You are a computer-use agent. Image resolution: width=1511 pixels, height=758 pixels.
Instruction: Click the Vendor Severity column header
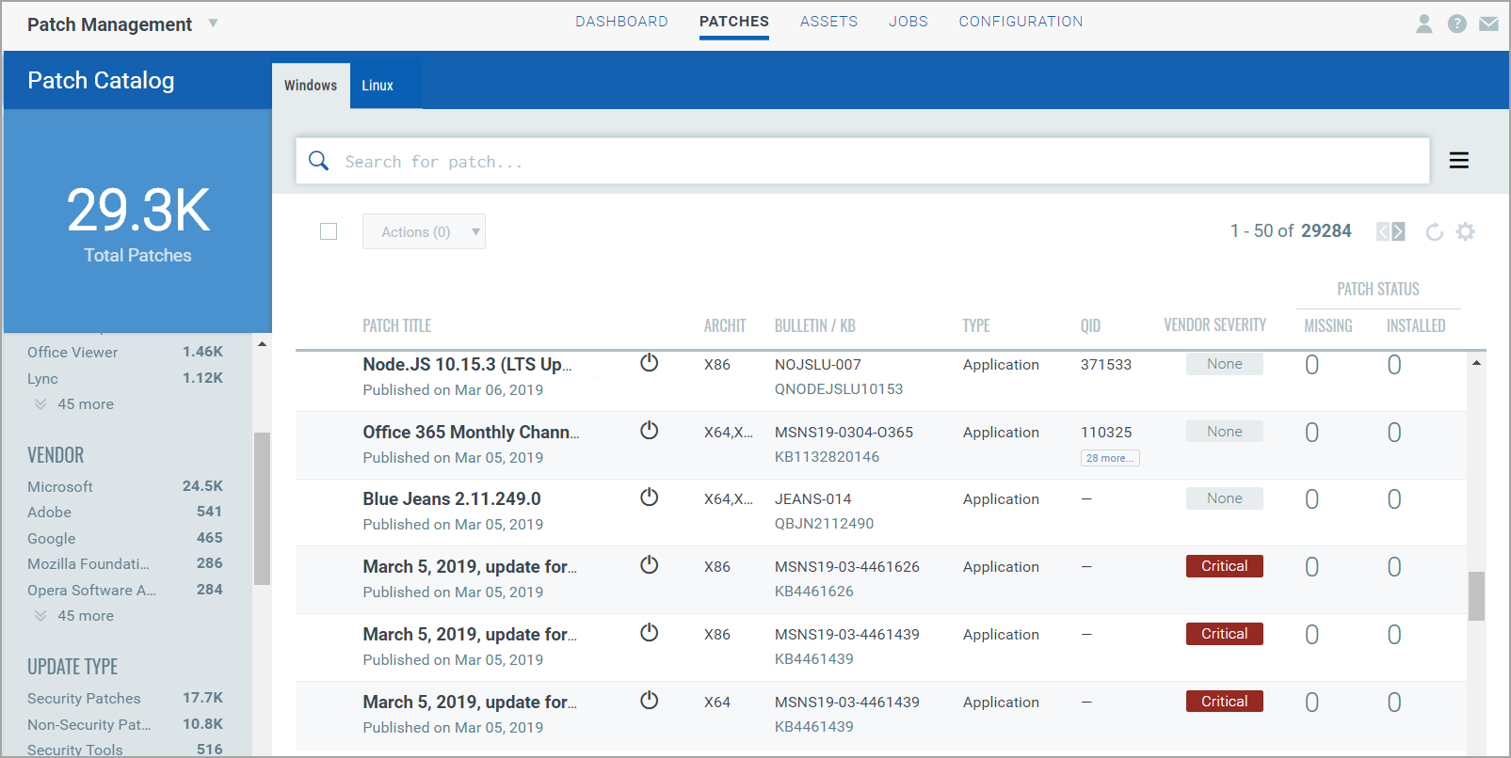tap(1214, 324)
